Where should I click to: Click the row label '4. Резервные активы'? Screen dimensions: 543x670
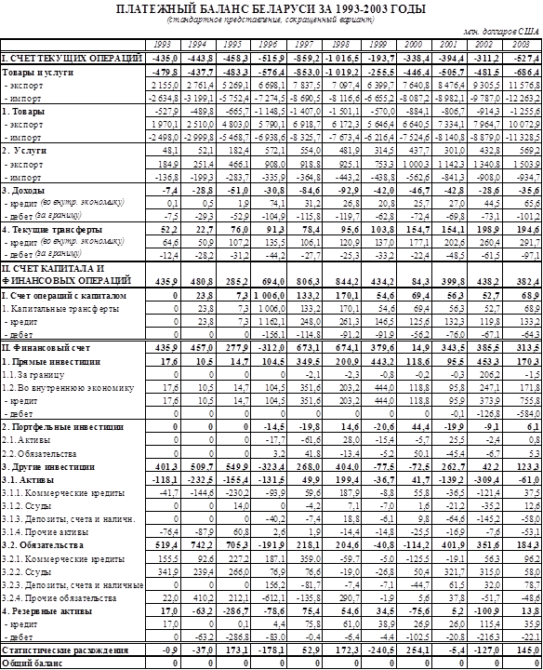[x=47, y=611]
